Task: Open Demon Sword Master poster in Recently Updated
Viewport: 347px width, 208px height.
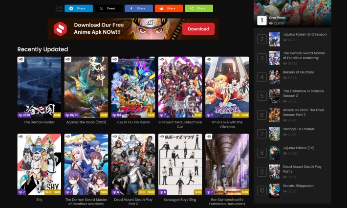Action: point(86,164)
